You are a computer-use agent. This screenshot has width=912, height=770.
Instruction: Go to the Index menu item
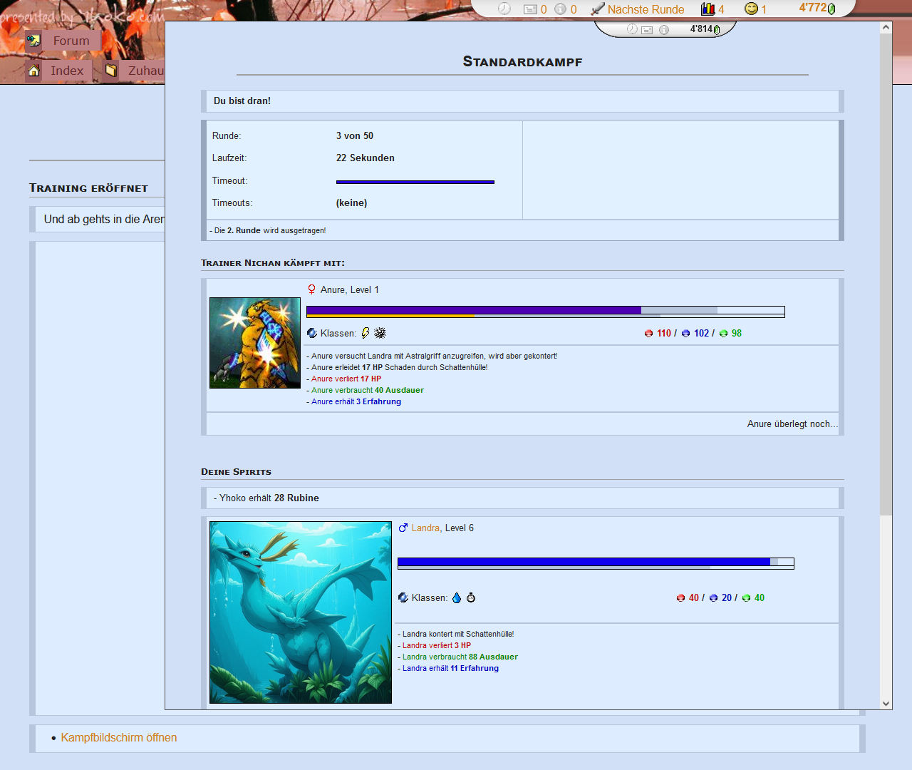[x=67, y=71]
